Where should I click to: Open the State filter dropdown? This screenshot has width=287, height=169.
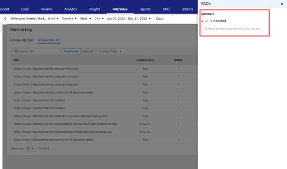(x=86, y=18)
